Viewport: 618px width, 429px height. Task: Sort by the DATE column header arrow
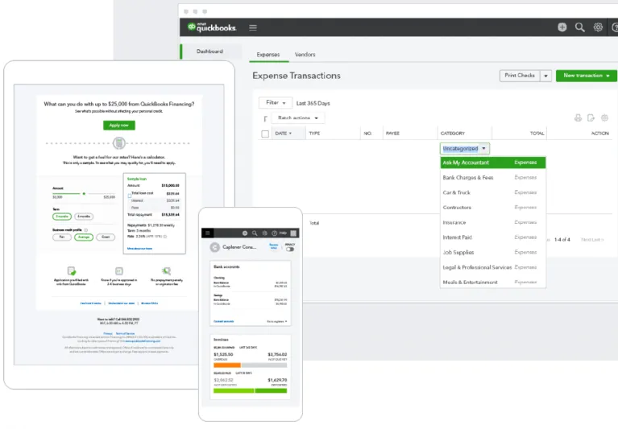coord(290,134)
